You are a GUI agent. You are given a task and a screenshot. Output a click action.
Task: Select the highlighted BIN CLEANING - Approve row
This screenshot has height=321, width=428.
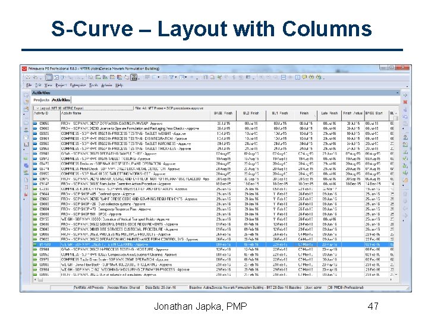click(213, 244)
